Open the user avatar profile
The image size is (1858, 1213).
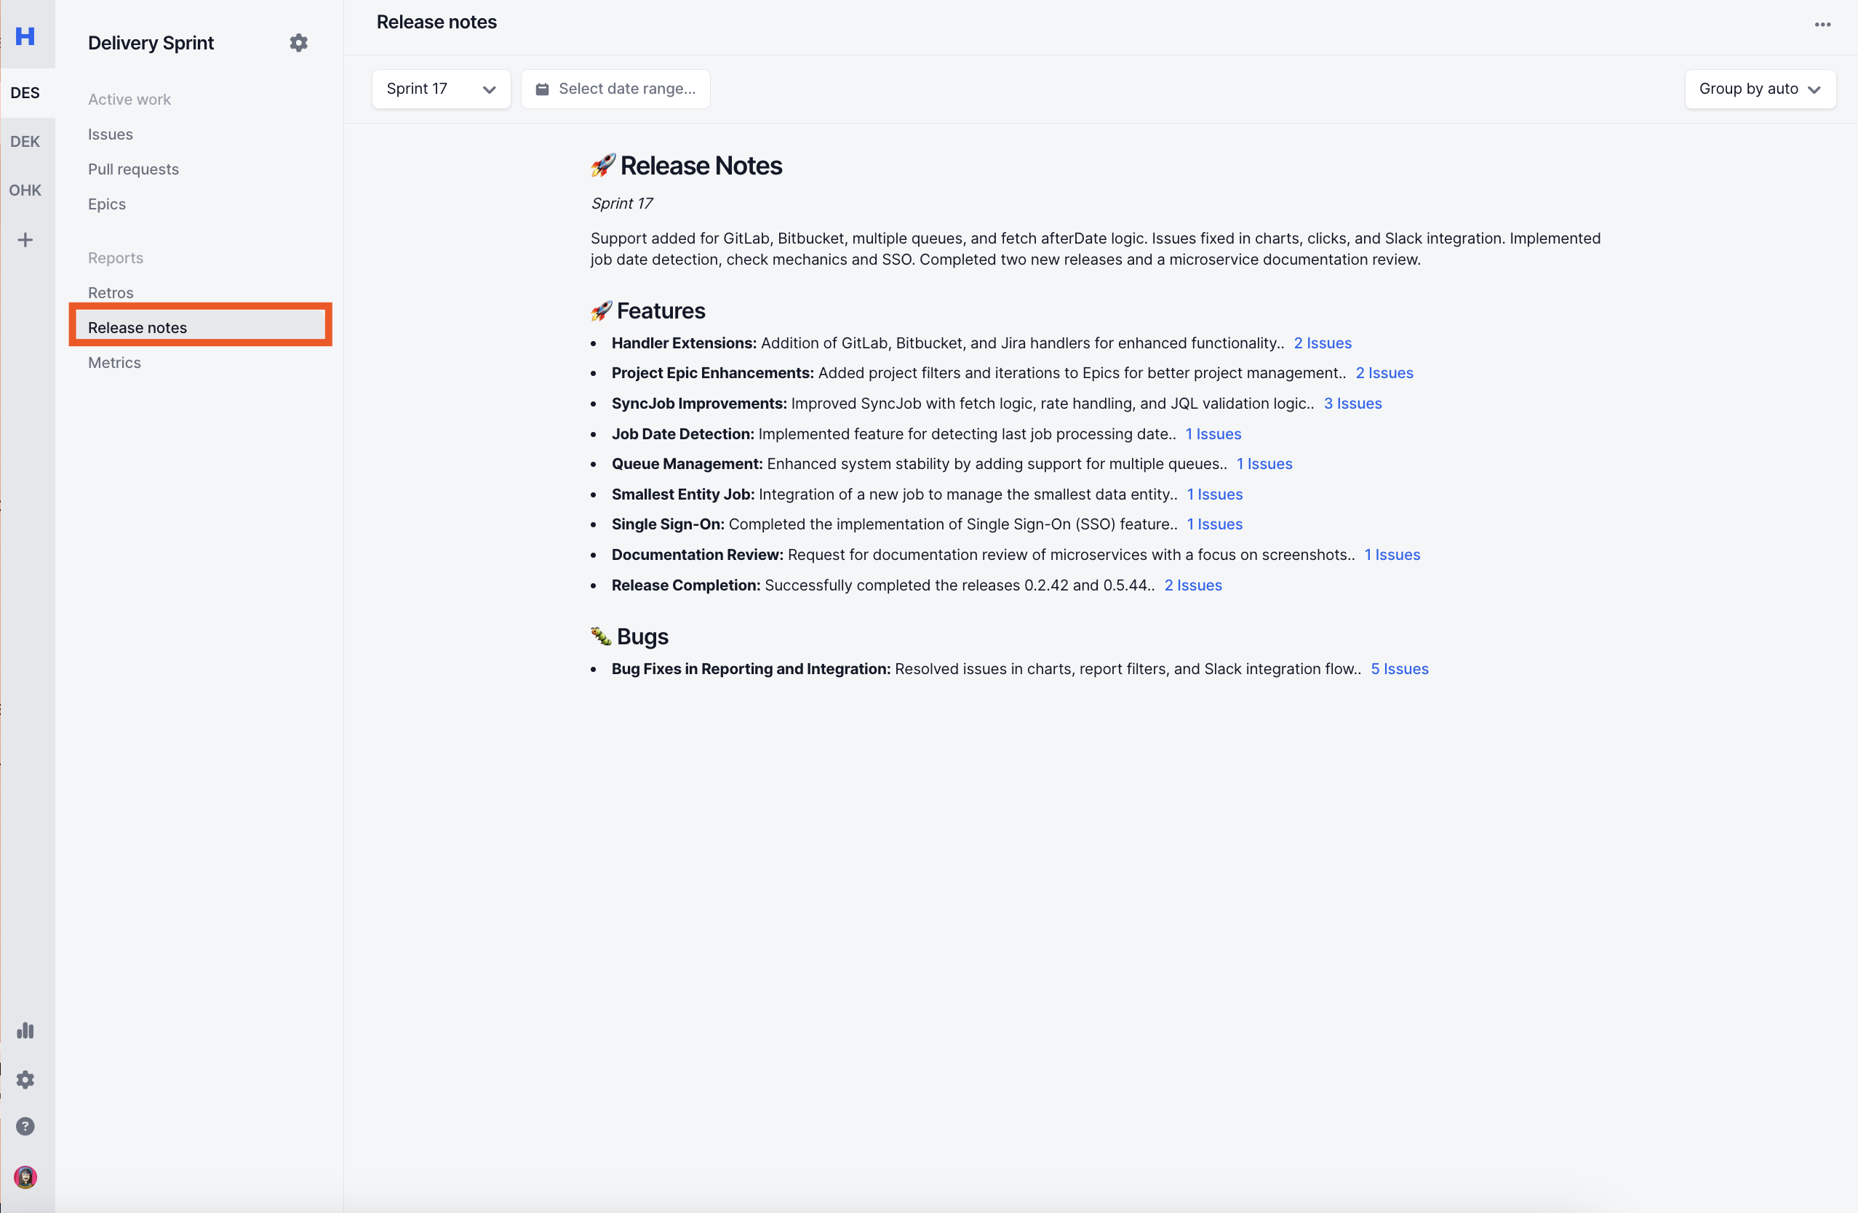[25, 1177]
